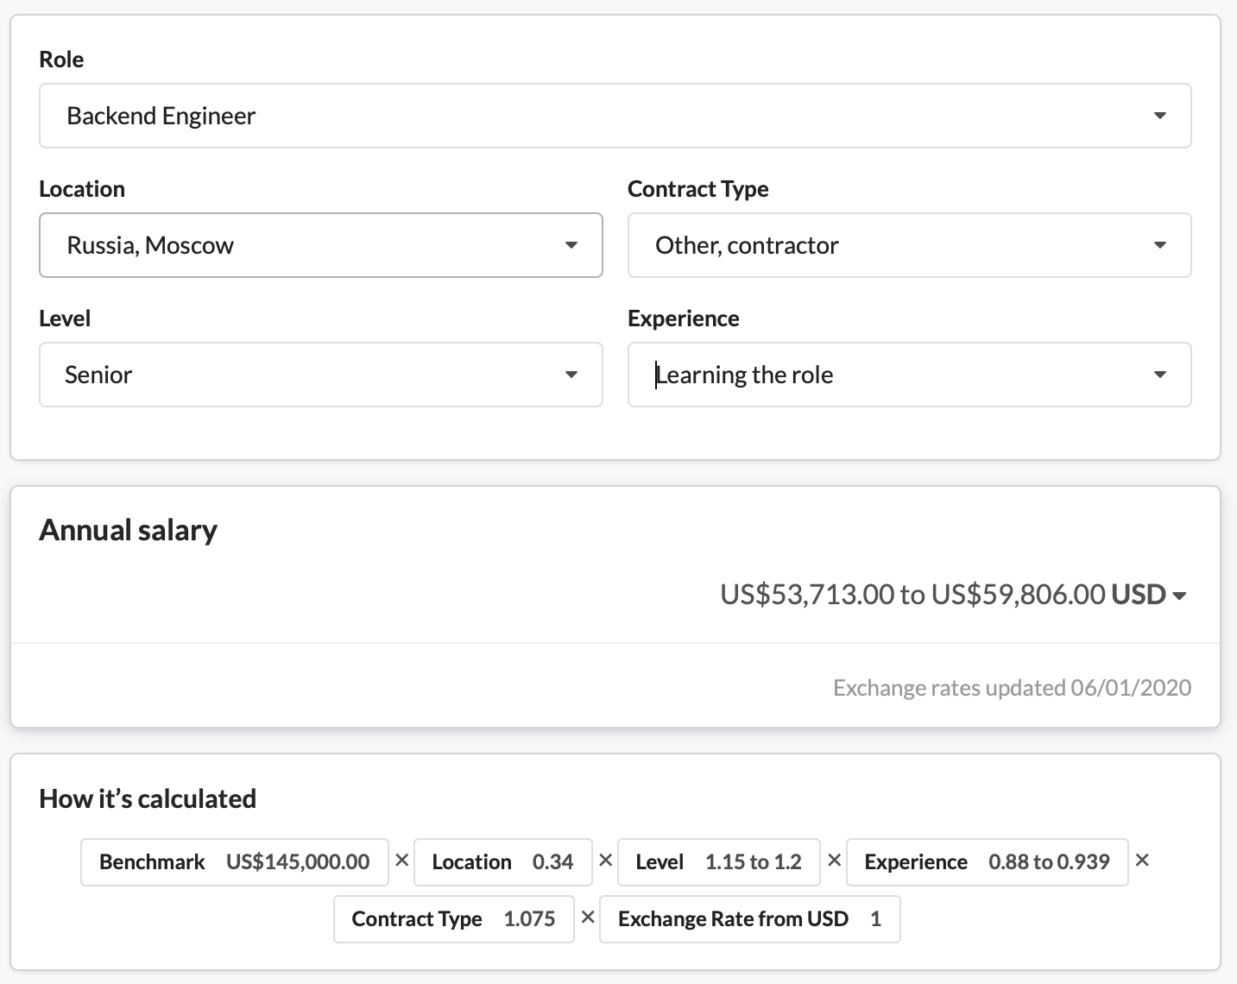Click the Contract Type 1.075 chip

point(453,919)
